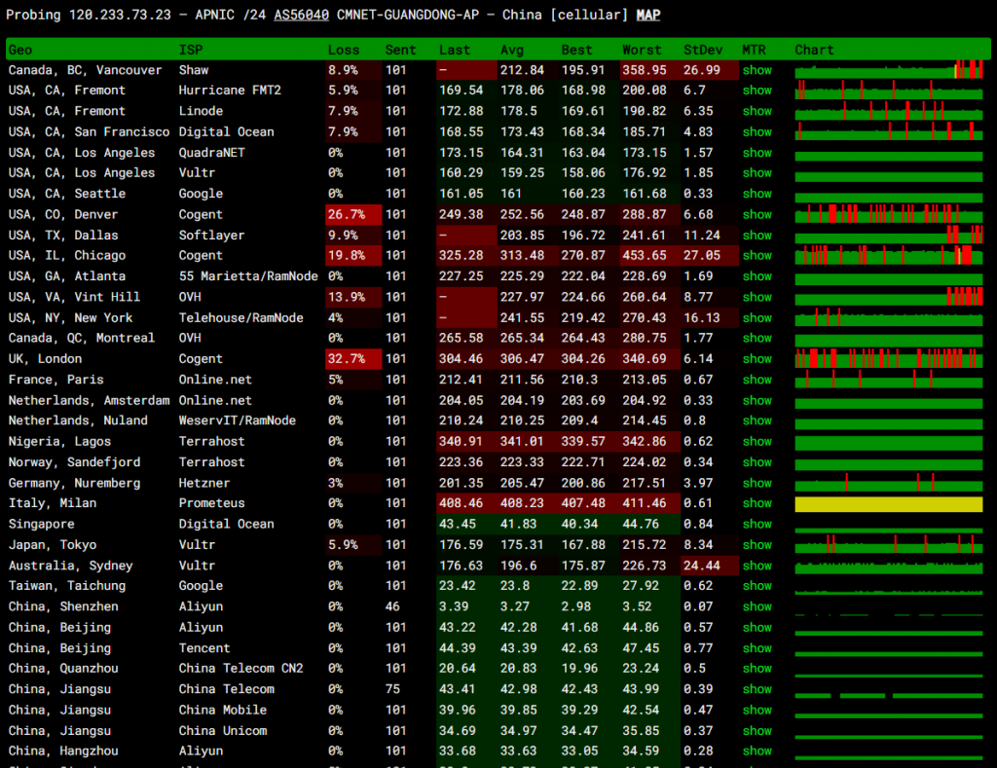Show MTR for France Paris Online.net
Viewport: 997px width, 768px height.
pyautogui.click(x=757, y=380)
